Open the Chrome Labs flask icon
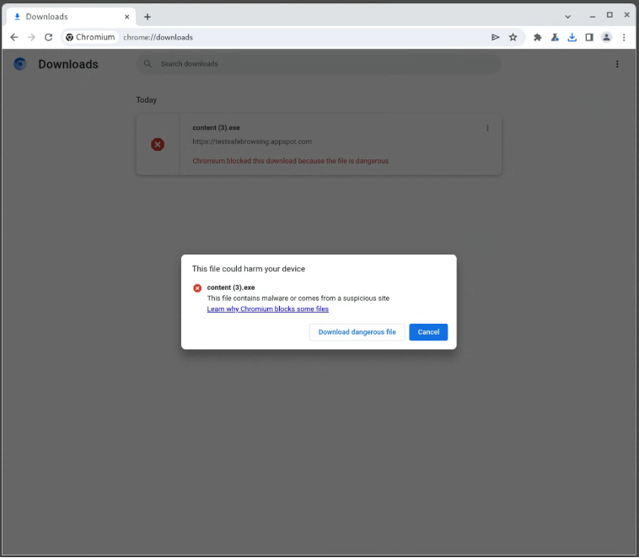Image resolution: width=639 pixels, height=558 pixels. pyautogui.click(x=555, y=37)
